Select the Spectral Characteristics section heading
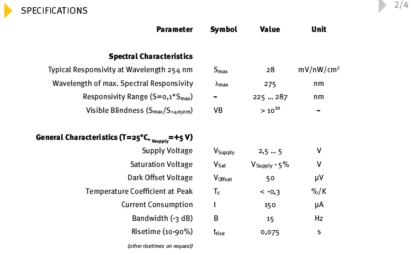Screen dimensions: 414x255 (151, 56)
